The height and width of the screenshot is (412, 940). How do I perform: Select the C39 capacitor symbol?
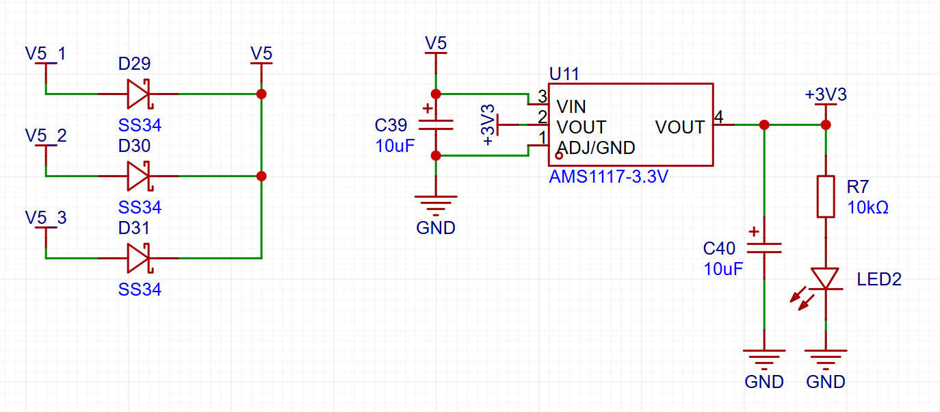(x=436, y=125)
